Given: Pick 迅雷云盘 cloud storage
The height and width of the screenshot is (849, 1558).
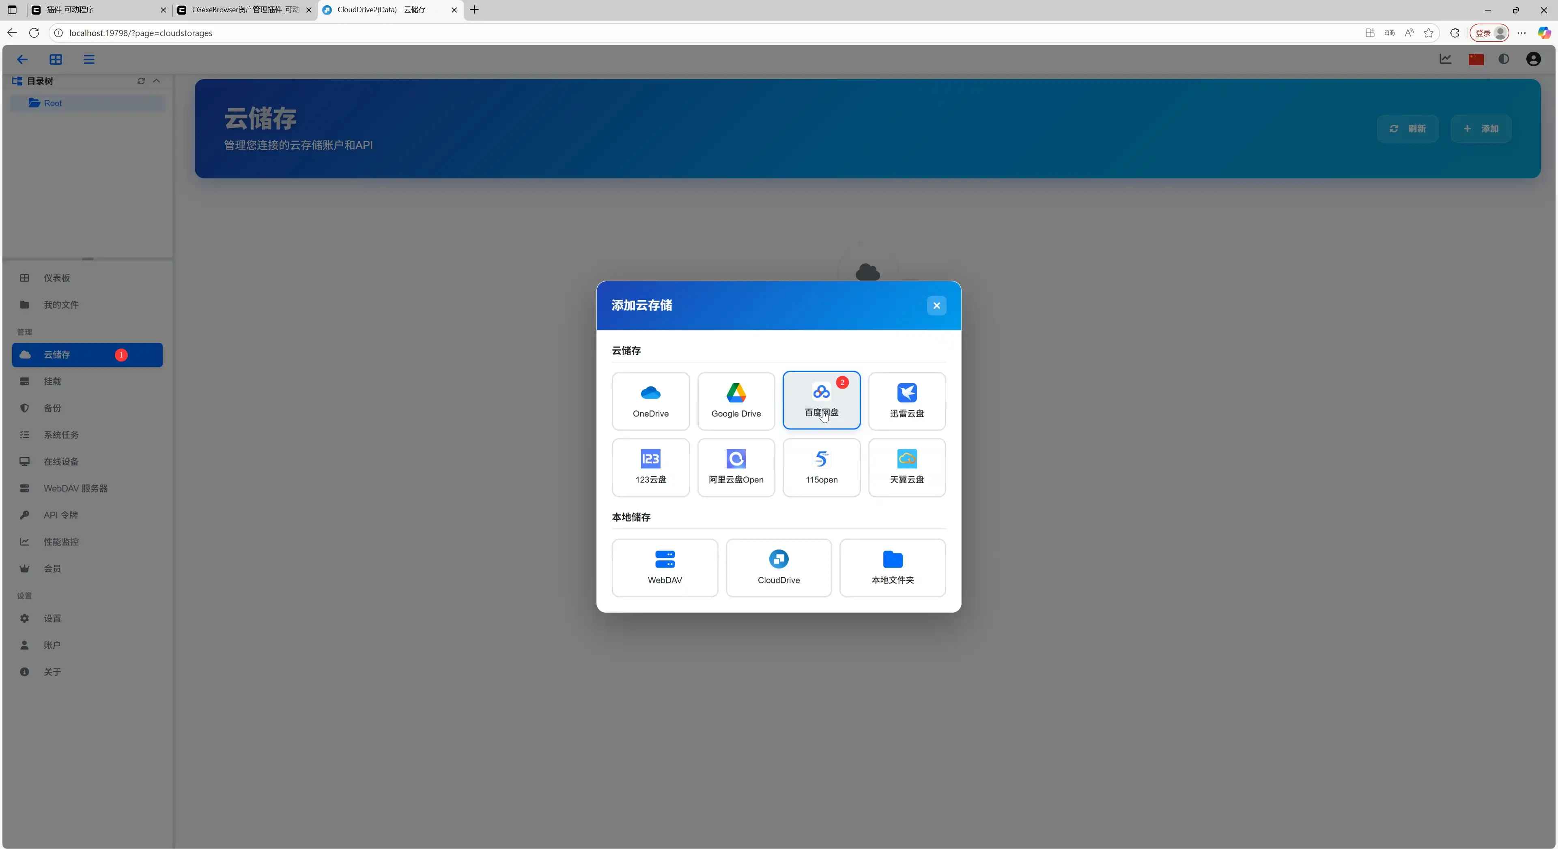Looking at the screenshot, I should (907, 401).
